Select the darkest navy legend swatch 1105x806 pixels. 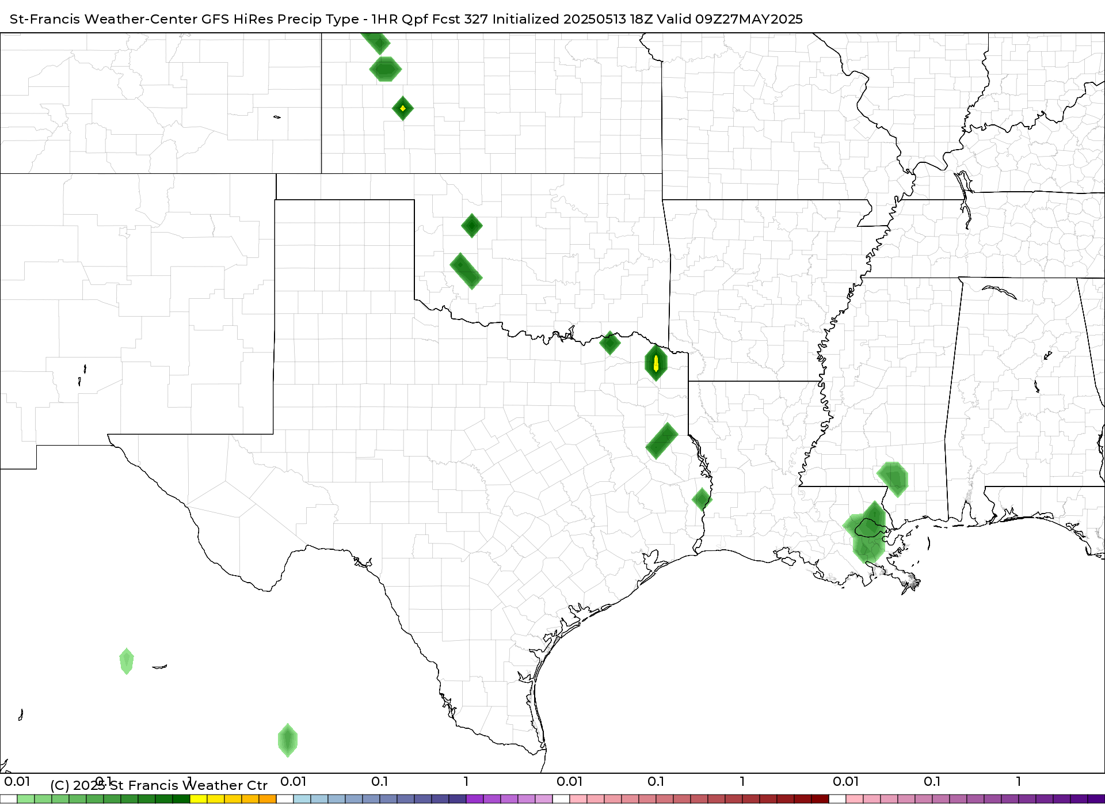point(458,799)
